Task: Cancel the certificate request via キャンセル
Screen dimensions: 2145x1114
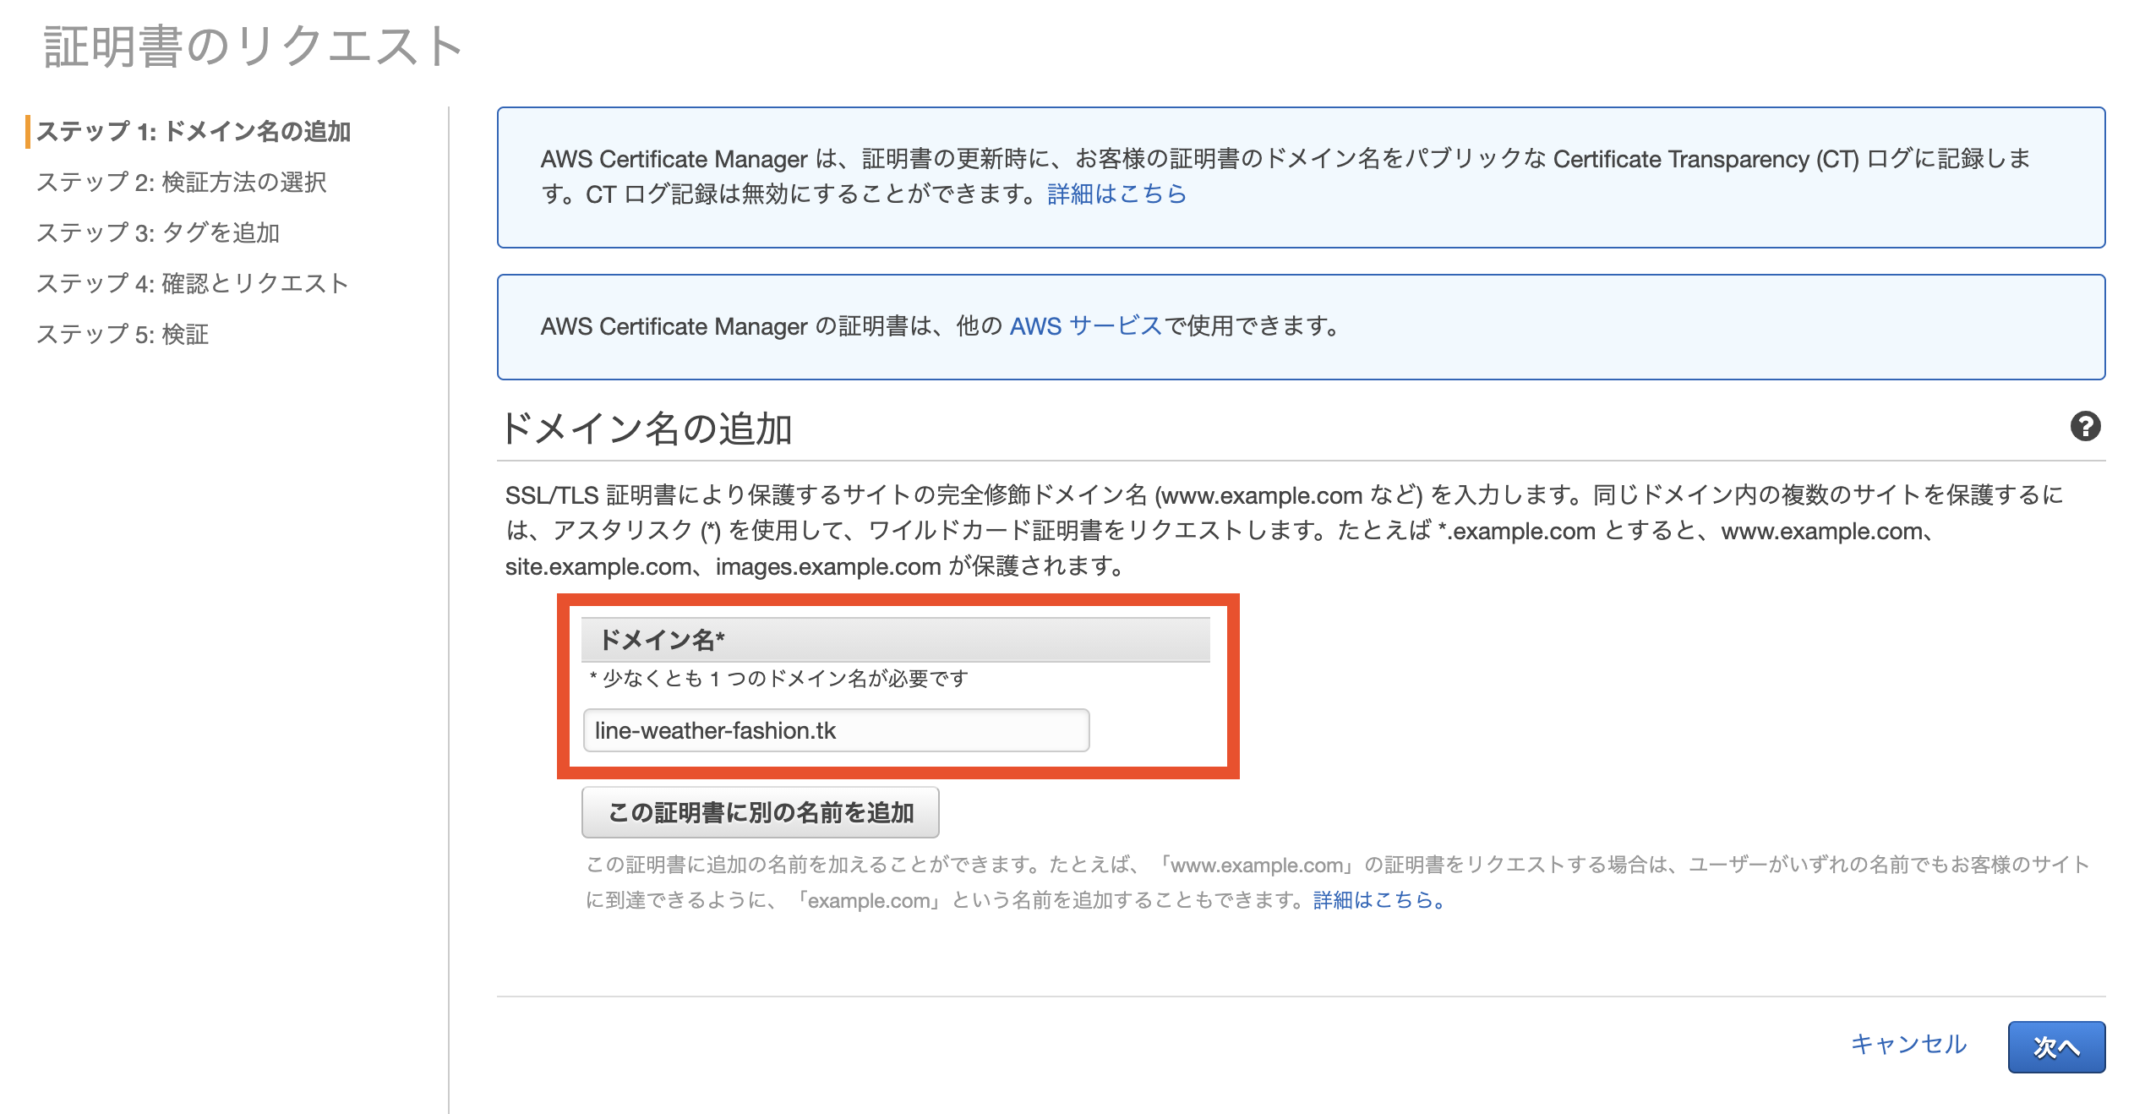Action: coord(1909,1046)
